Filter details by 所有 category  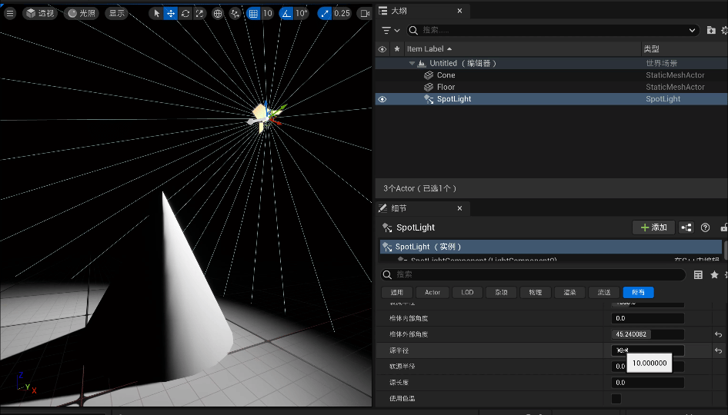639,293
